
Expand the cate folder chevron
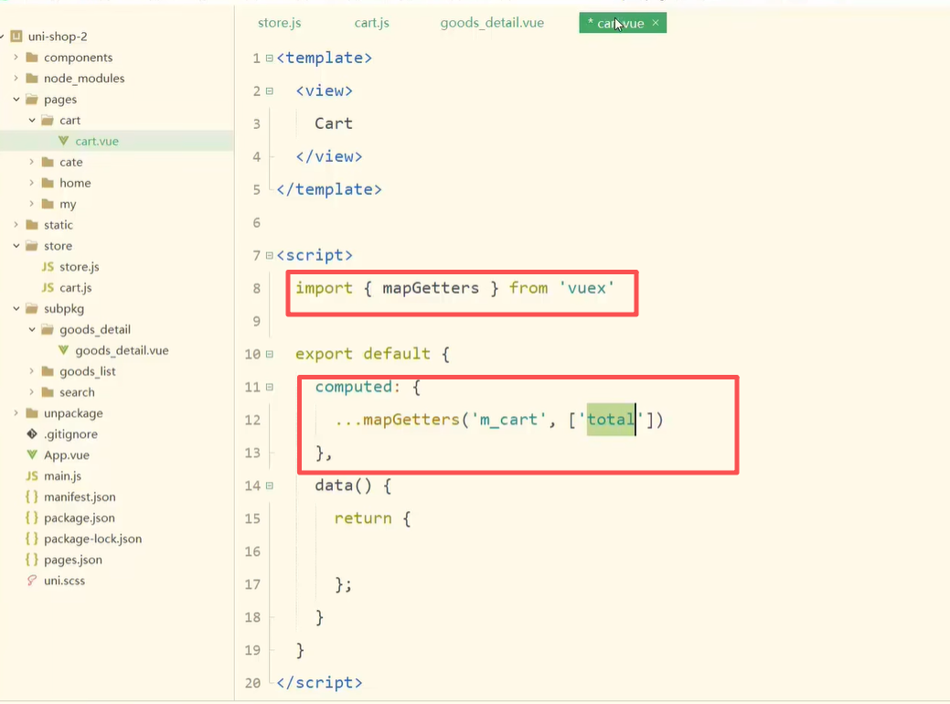click(x=31, y=162)
